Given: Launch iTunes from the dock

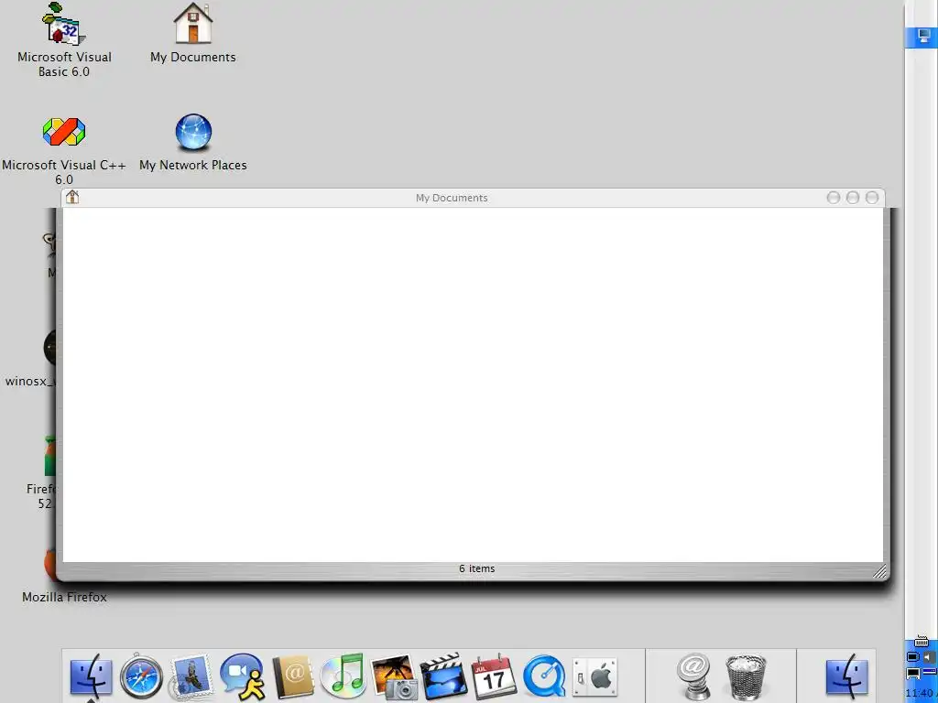Looking at the screenshot, I should pyautogui.click(x=343, y=676).
